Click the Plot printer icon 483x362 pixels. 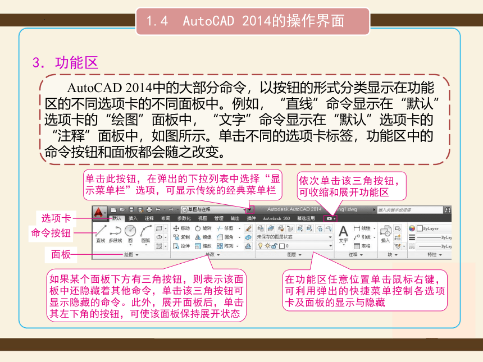[149, 210]
